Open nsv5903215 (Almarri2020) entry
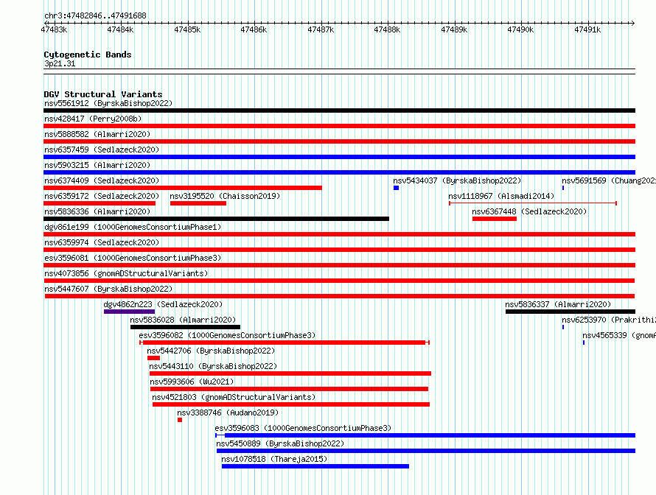This screenshot has width=656, height=495. click(x=97, y=165)
